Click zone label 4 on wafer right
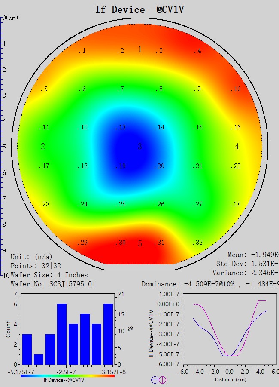Viewport: 279px width, 387px height. pyautogui.click(x=237, y=147)
